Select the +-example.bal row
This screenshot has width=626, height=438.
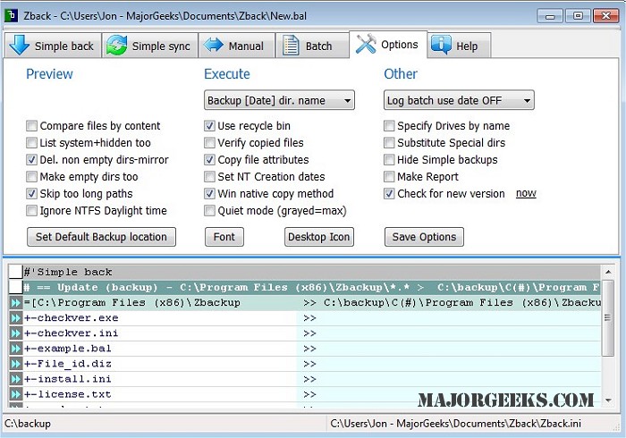(x=305, y=349)
